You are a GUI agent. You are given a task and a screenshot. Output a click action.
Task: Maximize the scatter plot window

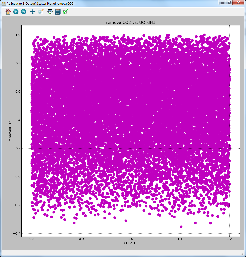229,3
